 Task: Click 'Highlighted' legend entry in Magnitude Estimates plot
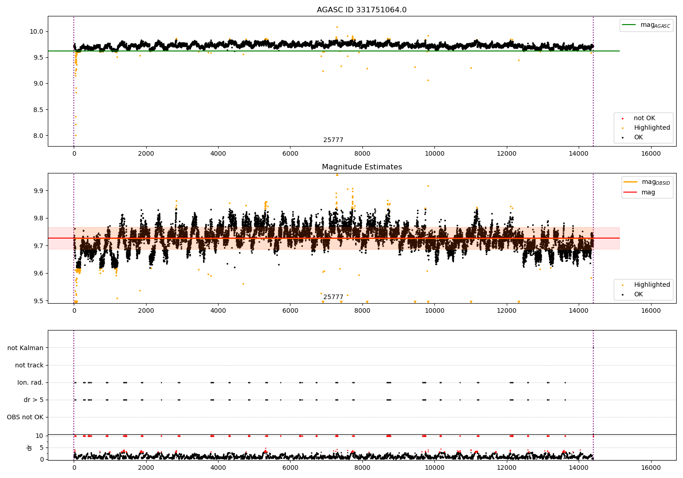click(x=646, y=285)
